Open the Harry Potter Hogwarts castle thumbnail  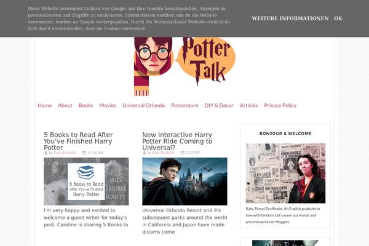(x=184, y=181)
